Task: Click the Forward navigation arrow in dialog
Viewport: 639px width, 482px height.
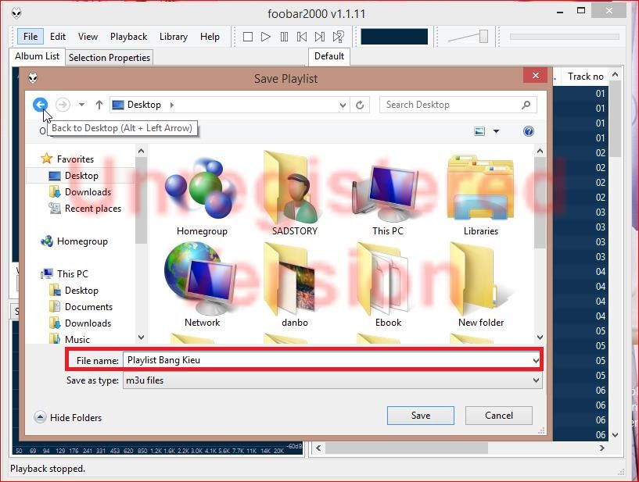Action: [63, 105]
